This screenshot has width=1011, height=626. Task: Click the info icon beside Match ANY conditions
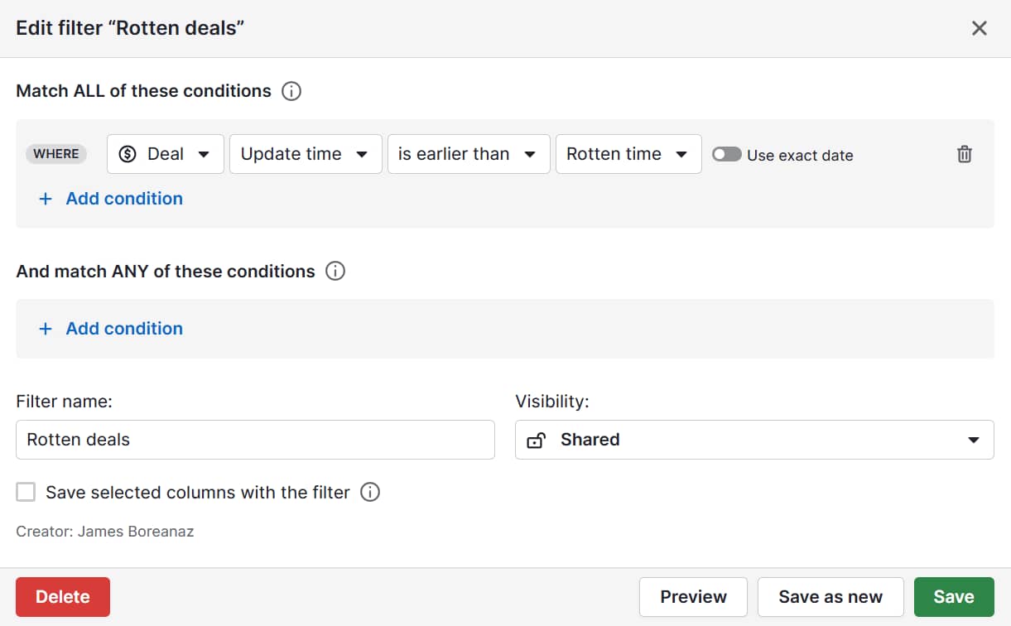coord(335,272)
